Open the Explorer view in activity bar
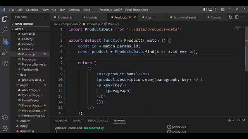 pos(5,19)
